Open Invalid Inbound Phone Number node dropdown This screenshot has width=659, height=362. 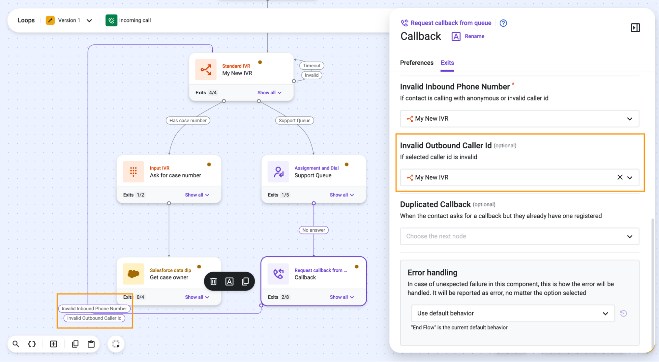tap(520, 119)
